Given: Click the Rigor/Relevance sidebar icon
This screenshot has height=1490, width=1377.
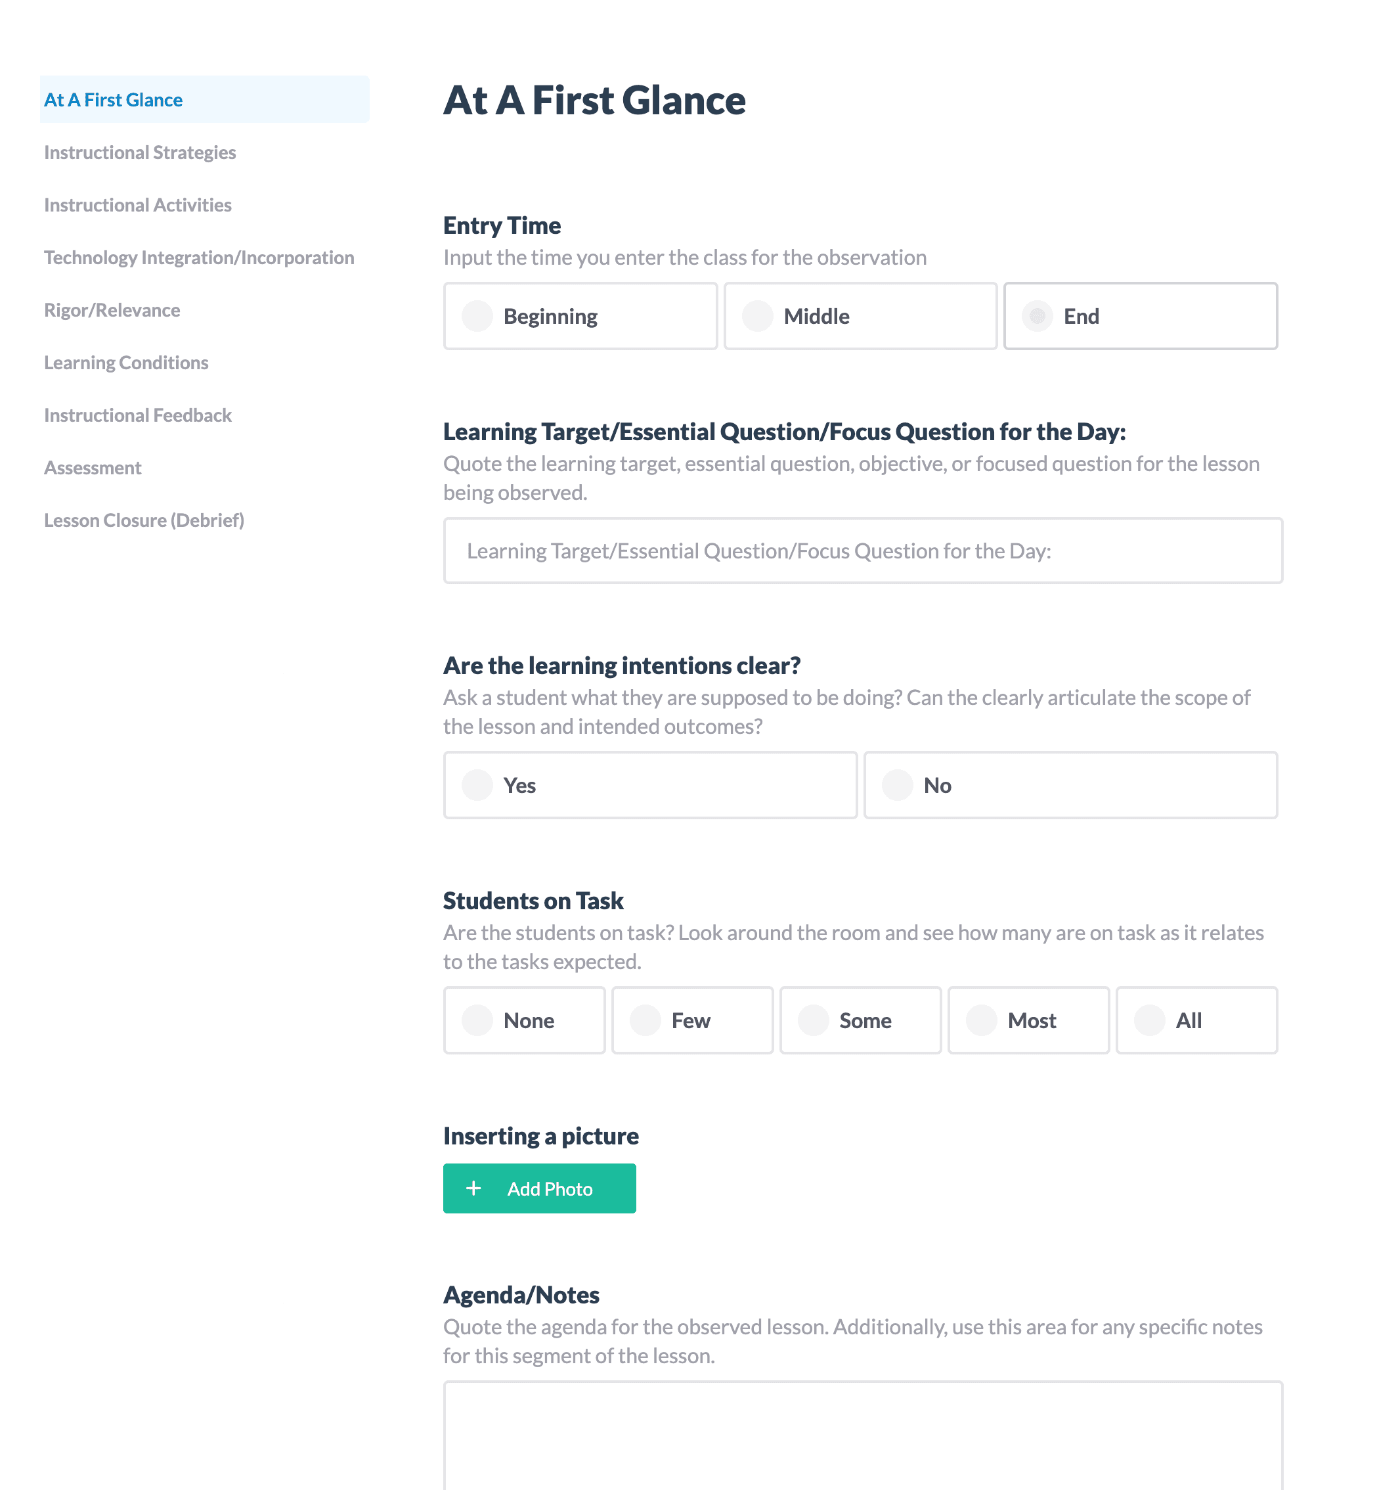Looking at the screenshot, I should [110, 309].
